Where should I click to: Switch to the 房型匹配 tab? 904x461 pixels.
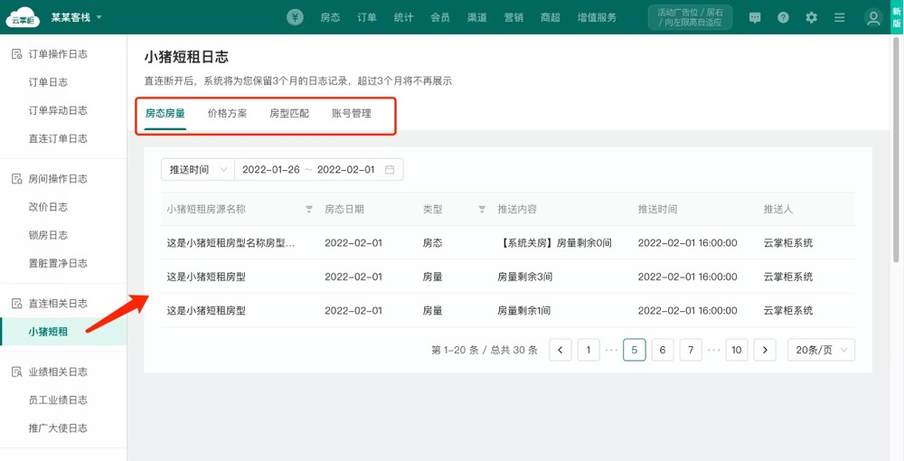click(x=289, y=114)
